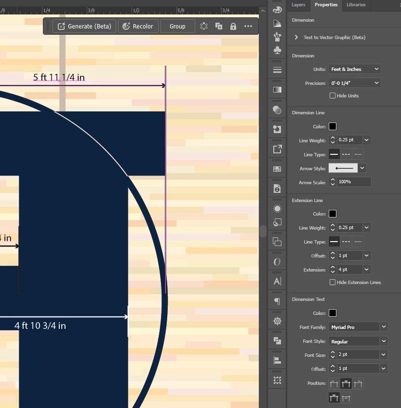Screen dimensions: 401x408
Task: Open the Stroke panel icon
Action: tap(277, 70)
